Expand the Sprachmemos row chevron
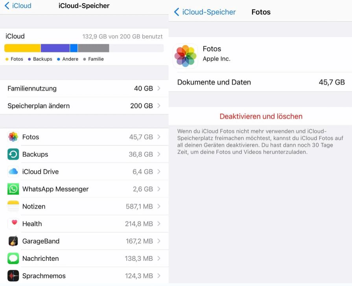The height and width of the screenshot is (286, 352). (x=159, y=276)
